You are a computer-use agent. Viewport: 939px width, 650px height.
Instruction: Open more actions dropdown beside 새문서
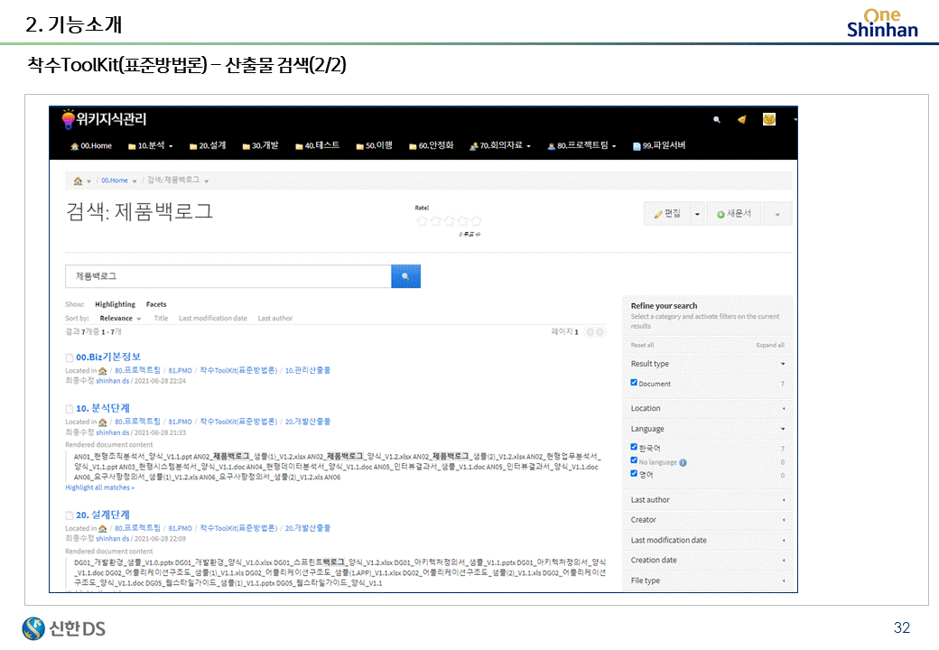pos(777,214)
